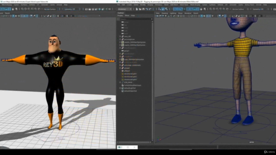Click gamma icon in right viewport panel toolbar
The width and height of the screenshot is (276, 155).
coord(255,16)
